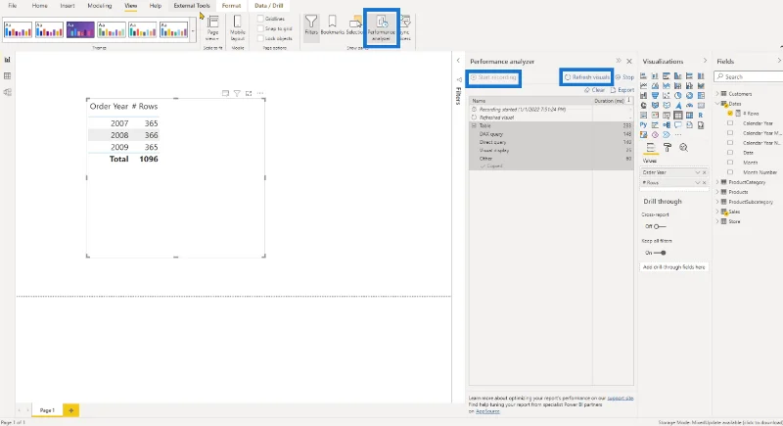
Task: Turn off Keep all filters toggle
Action: pyautogui.click(x=660, y=253)
